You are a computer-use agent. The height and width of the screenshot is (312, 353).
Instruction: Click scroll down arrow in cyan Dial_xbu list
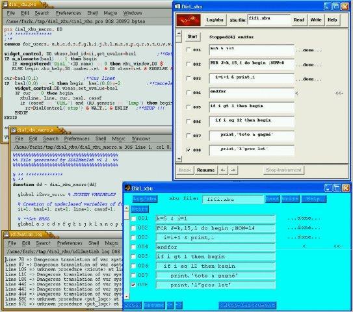[127, 296]
